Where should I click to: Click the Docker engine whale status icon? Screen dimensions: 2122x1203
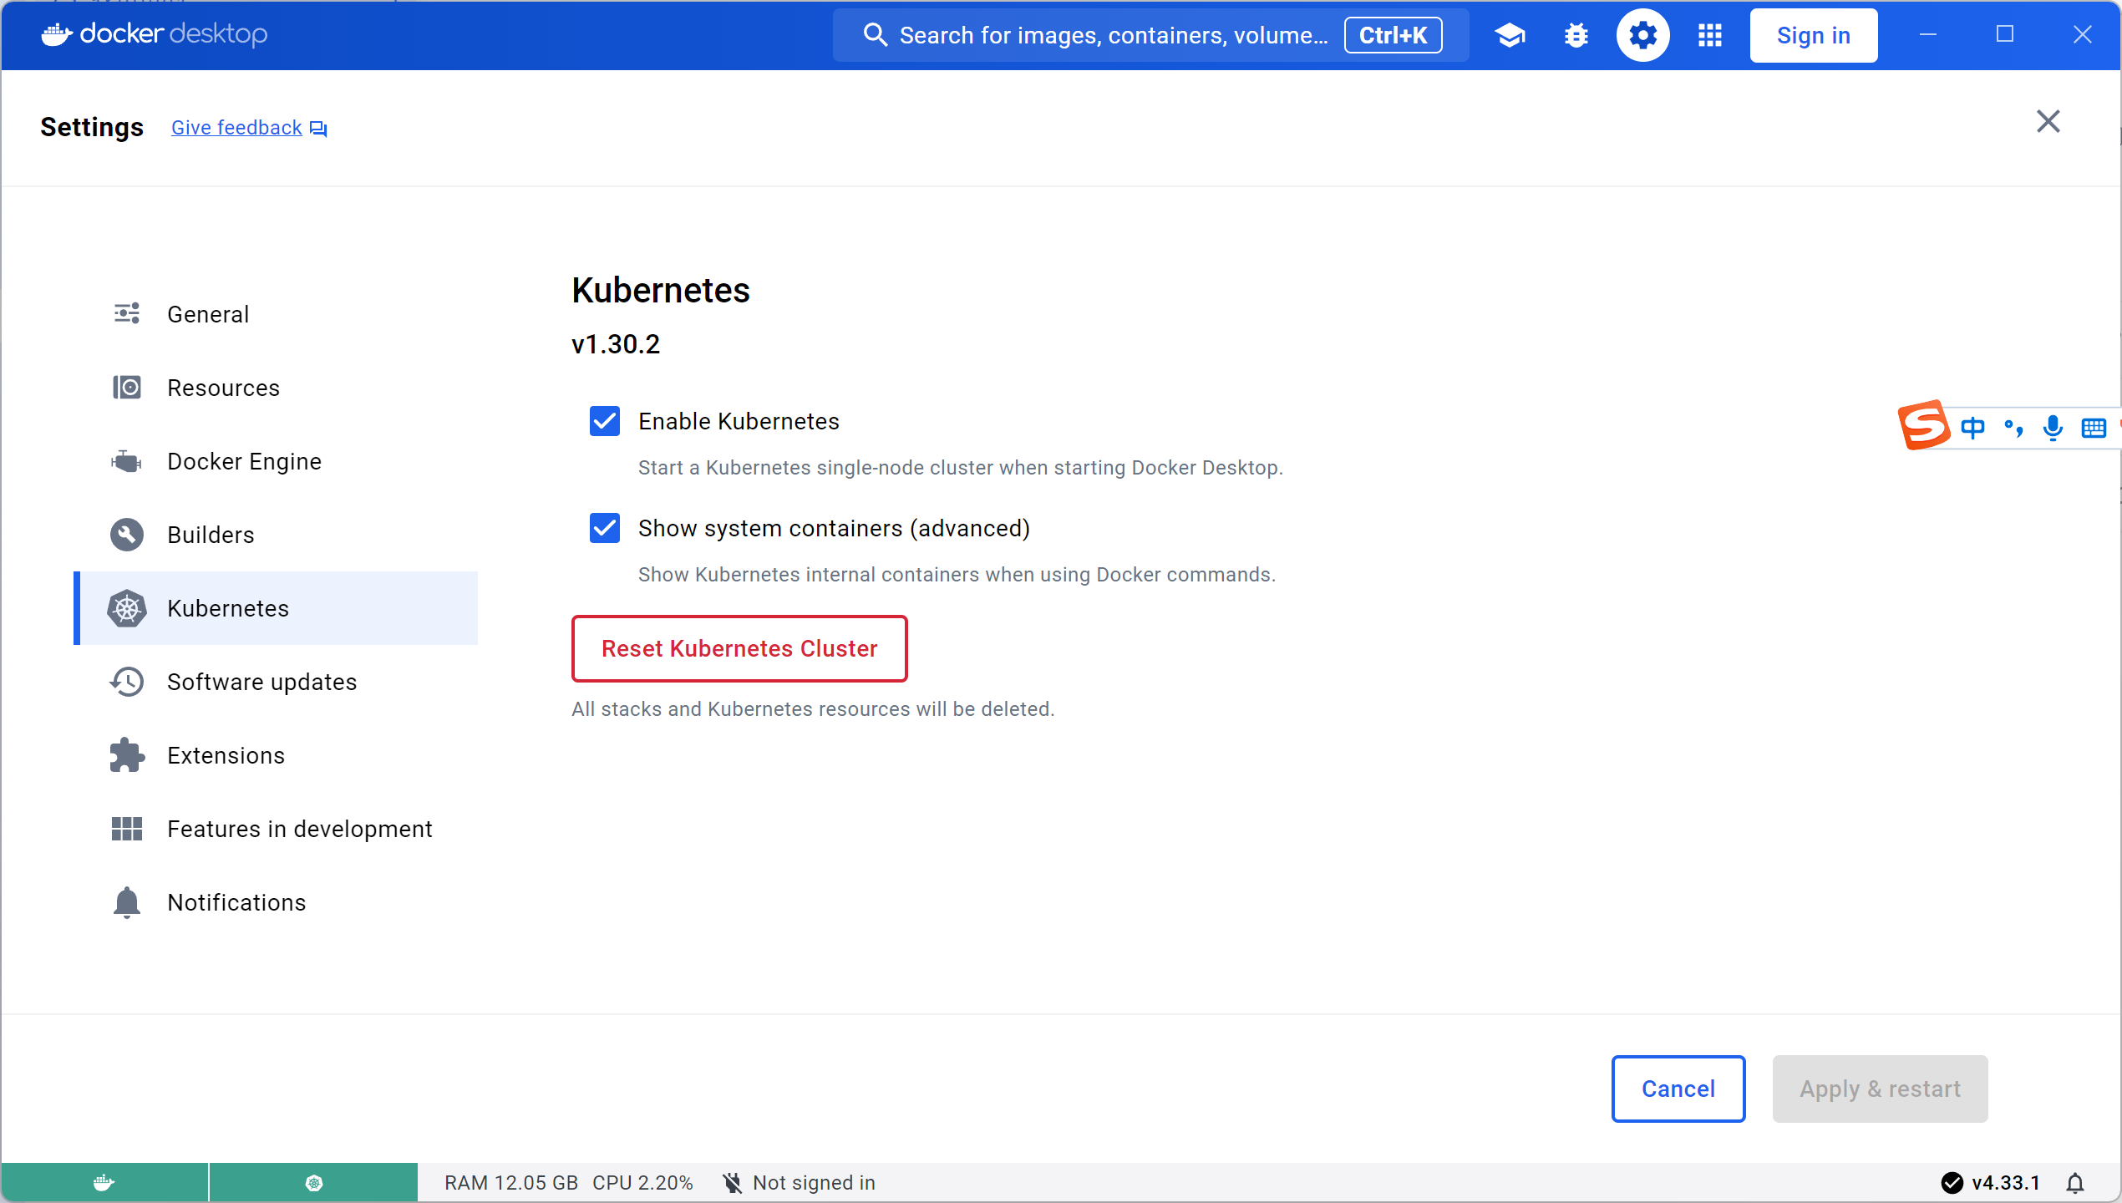pyautogui.click(x=104, y=1183)
